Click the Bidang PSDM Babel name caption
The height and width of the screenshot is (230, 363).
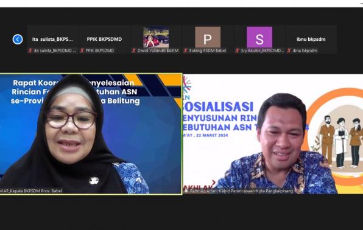click(208, 51)
